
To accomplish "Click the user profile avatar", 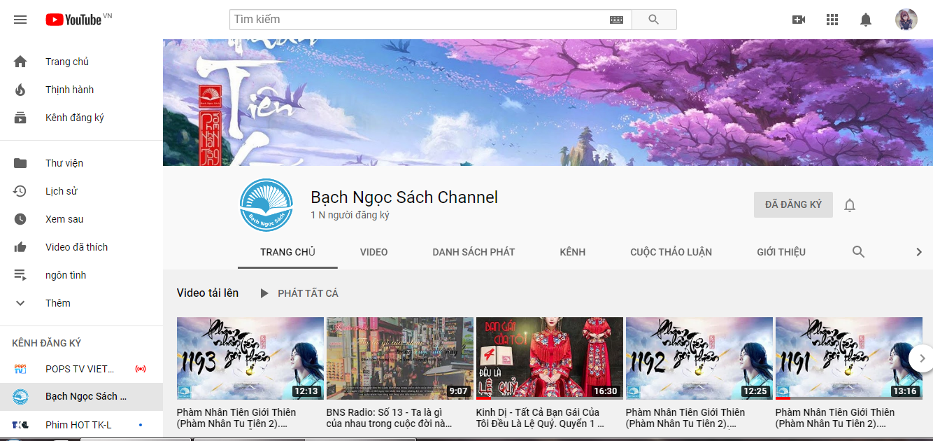I will click(906, 20).
